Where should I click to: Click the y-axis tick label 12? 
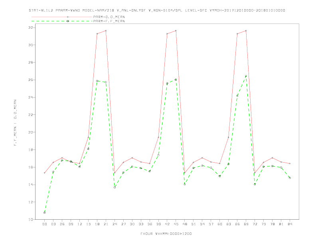31,202
